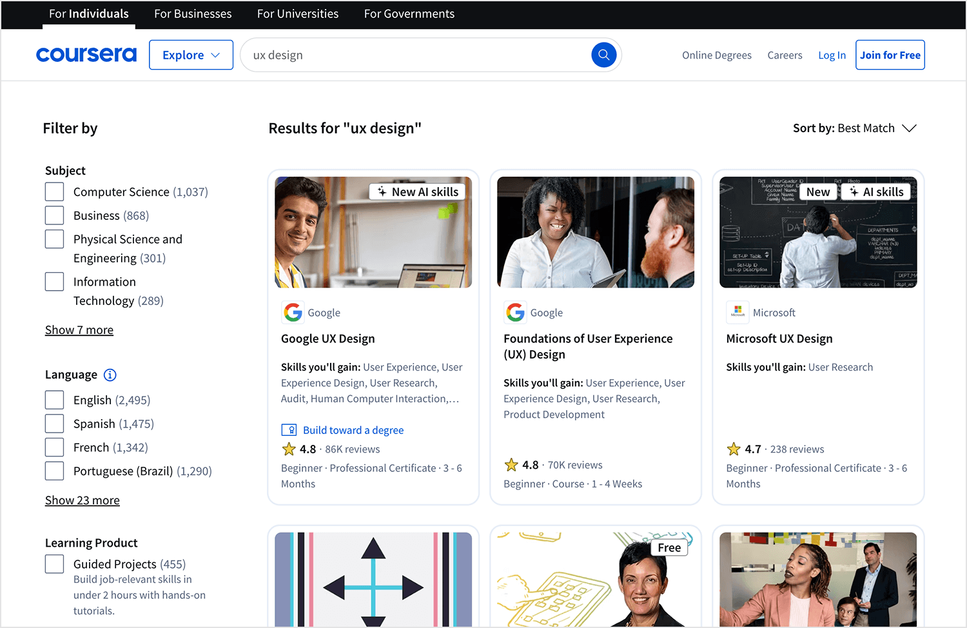Image resolution: width=967 pixels, height=628 pixels.
Task: Click the AI skills badge on Microsoft card
Action: pyautogui.click(x=876, y=191)
